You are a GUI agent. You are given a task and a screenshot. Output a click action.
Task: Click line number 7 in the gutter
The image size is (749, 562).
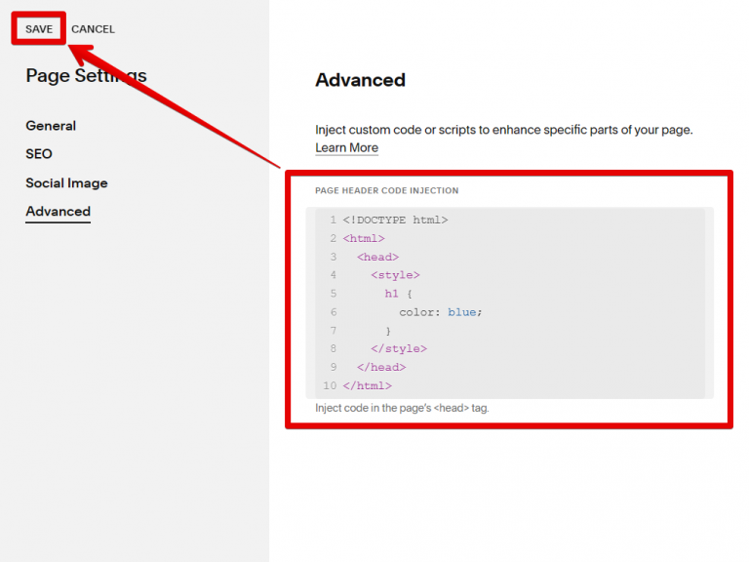tap(333, 331)
